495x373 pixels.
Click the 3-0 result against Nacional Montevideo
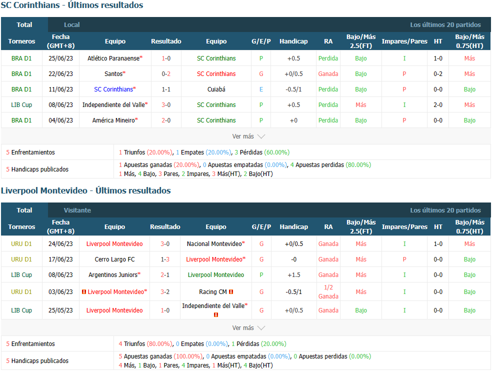click(165, 244)
